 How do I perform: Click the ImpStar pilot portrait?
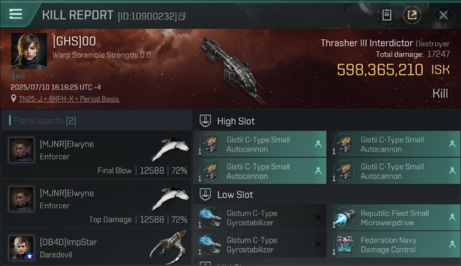[x=22, y=248]
